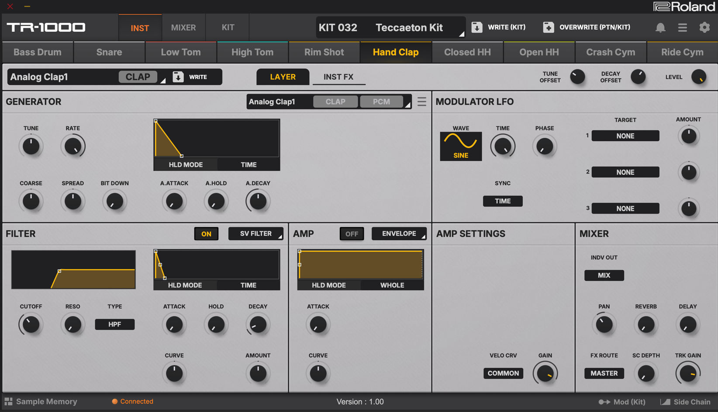Click the Overwrite PTN/KIT save icon

548,27
